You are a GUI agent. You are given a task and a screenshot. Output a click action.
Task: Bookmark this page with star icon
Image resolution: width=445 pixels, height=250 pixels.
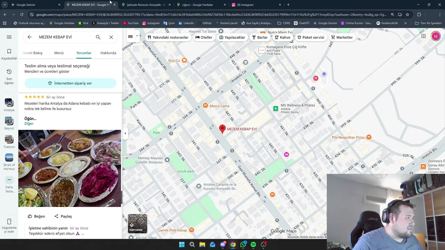407,15
